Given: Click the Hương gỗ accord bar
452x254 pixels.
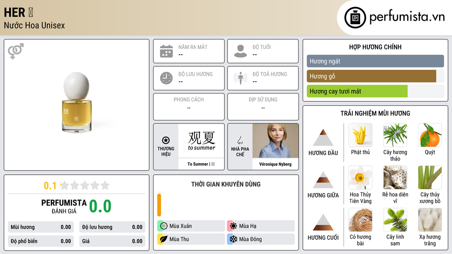Looking at the screenshot, I should pyautogui.click(x=375, y=76).
